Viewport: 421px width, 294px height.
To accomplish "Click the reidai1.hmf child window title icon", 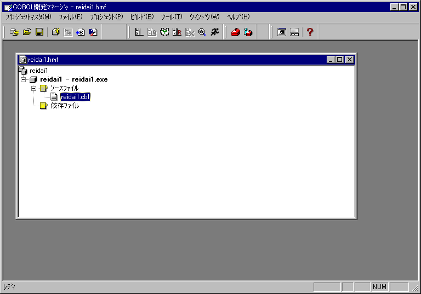I will [23, 60].
